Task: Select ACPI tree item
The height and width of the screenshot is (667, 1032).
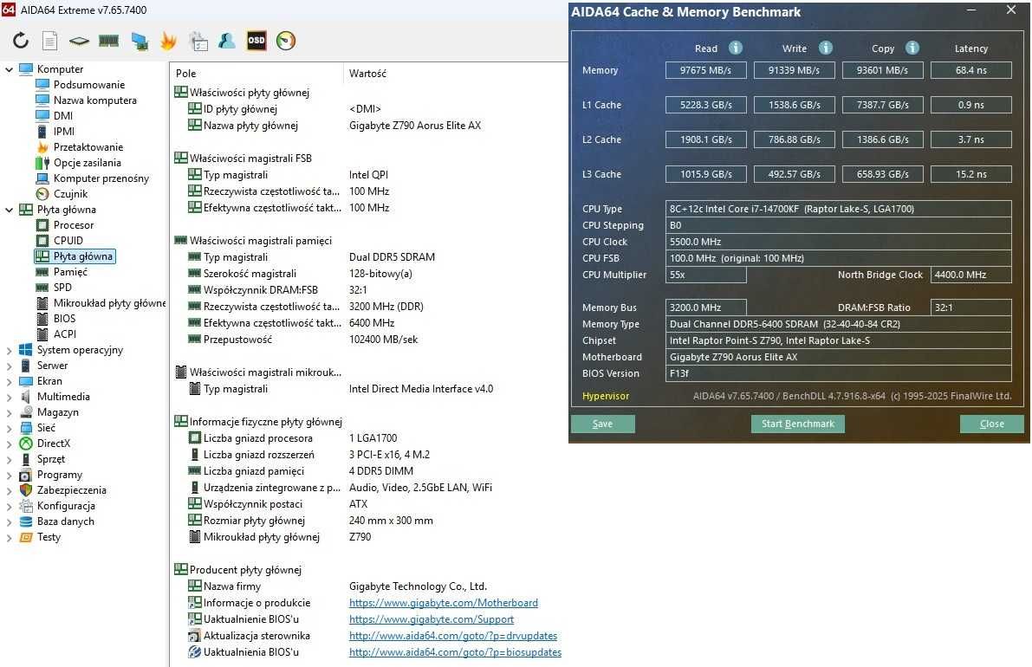Action: [x=64, y=334]
